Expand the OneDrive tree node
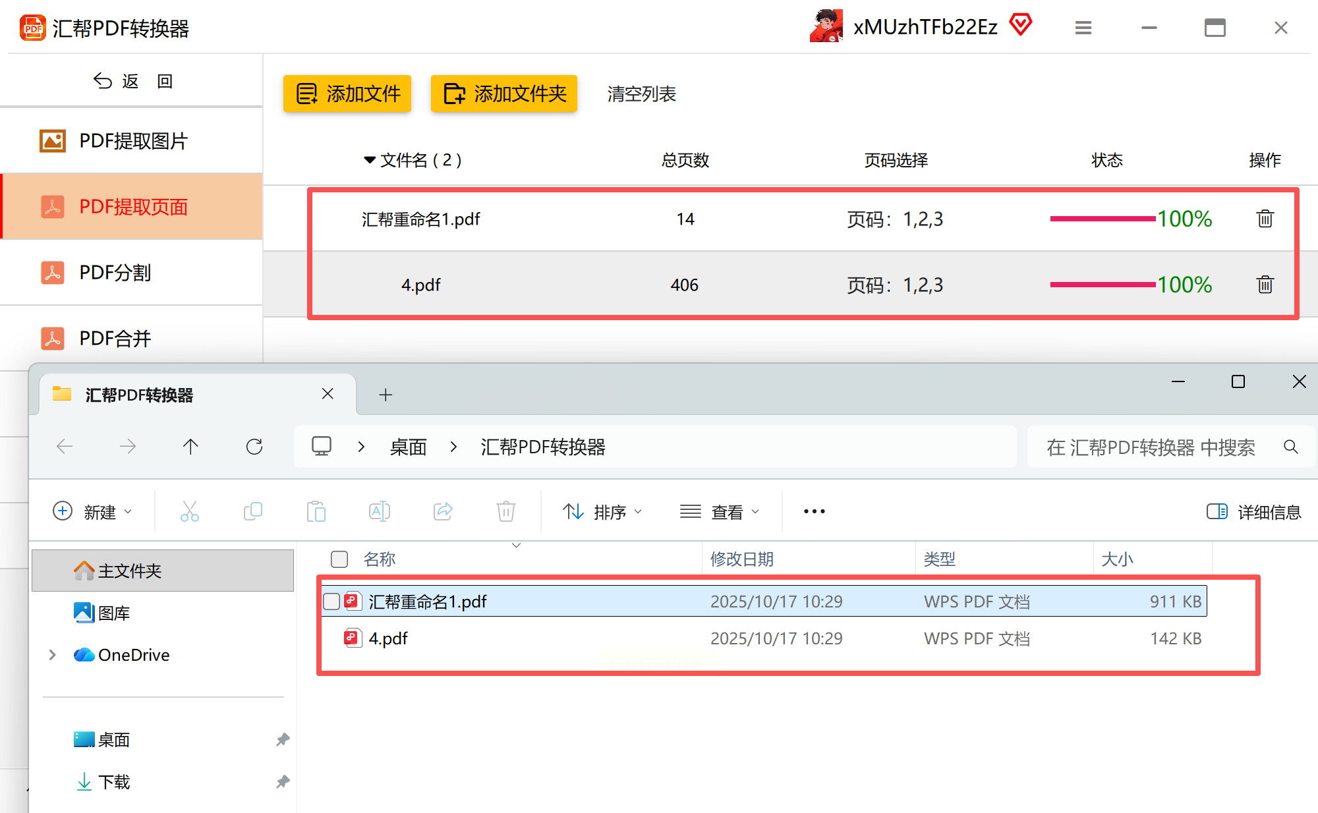Screen dimensions: 1318x813 (52, 655)
